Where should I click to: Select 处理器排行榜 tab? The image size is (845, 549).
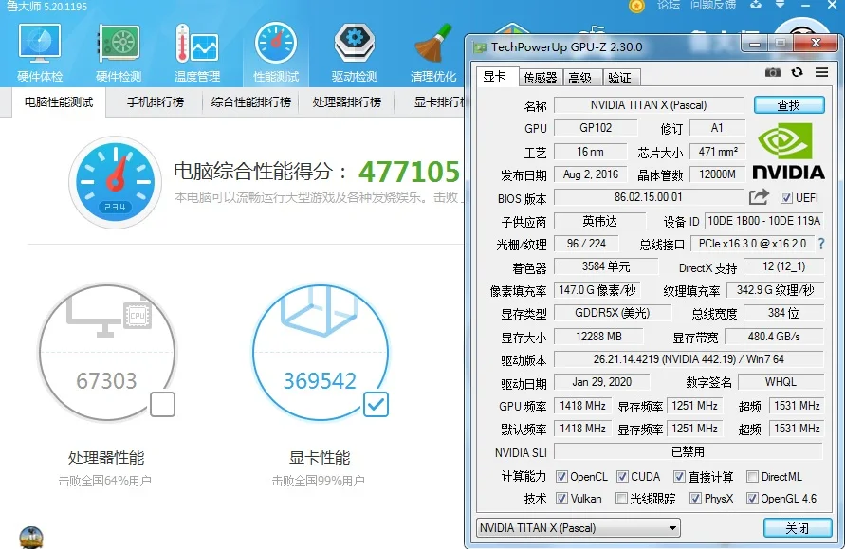347,101
